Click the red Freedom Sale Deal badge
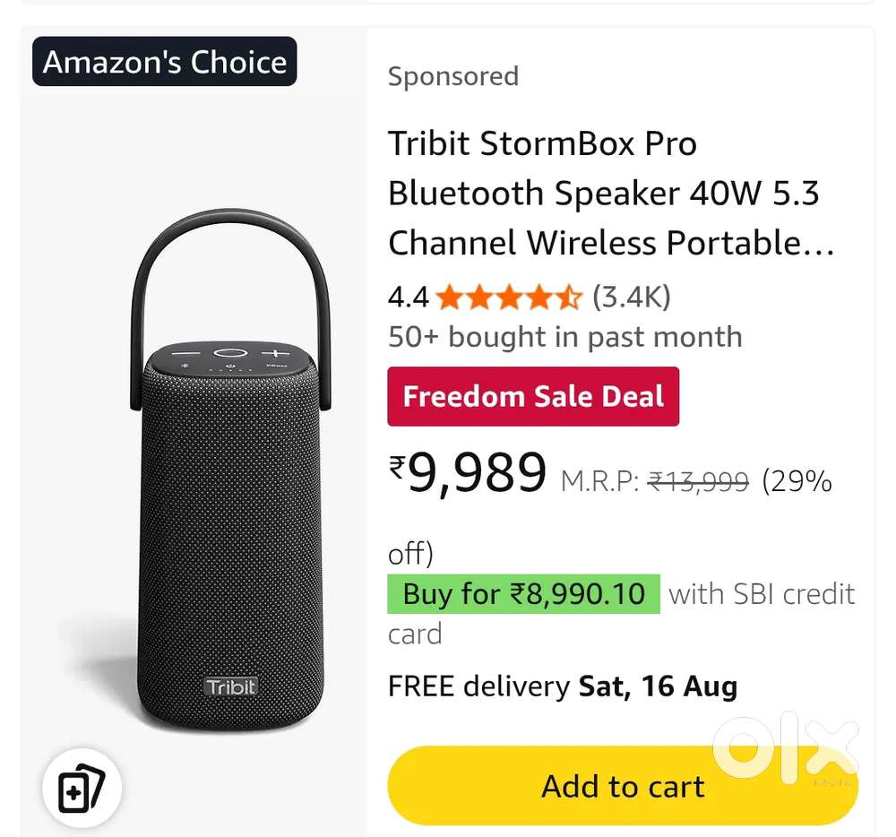This screenshot has height=837, width=896. point(533,396)
